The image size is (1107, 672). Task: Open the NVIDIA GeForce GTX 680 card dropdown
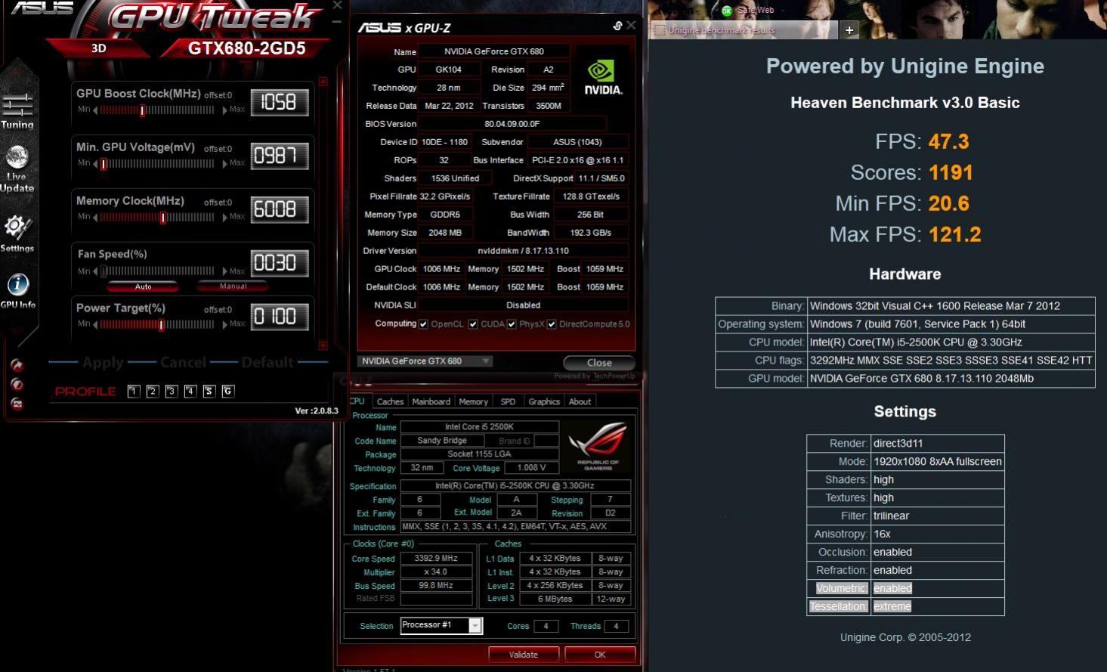pos(424,361)
